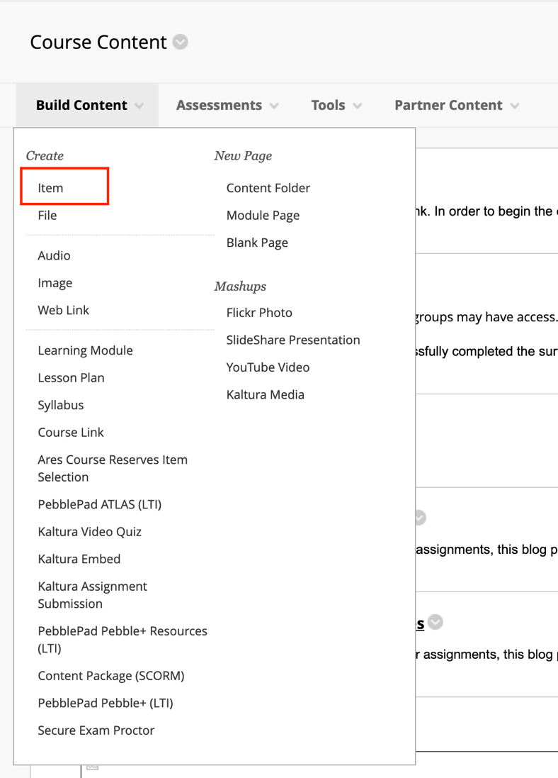Select the Audio option
The image size is (558, 778).
54,255
